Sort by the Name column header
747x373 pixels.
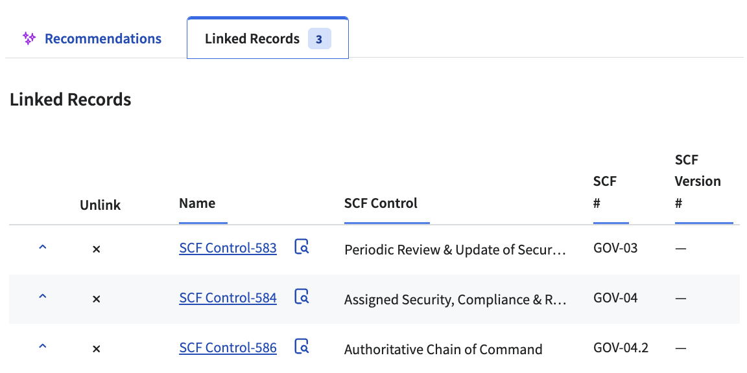click(197, 203)
